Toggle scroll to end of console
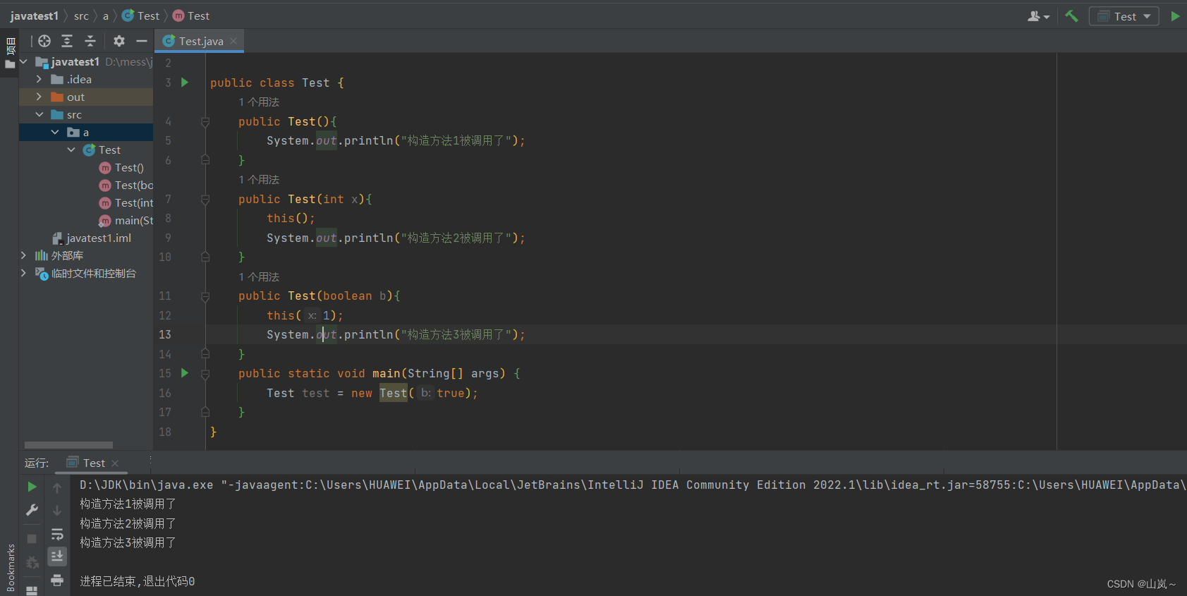The width and height of the screenshot is (1187, 596). pos(57,557)
